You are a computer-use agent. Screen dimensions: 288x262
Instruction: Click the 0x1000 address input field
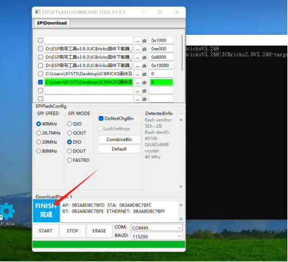[x=161, y=41]
